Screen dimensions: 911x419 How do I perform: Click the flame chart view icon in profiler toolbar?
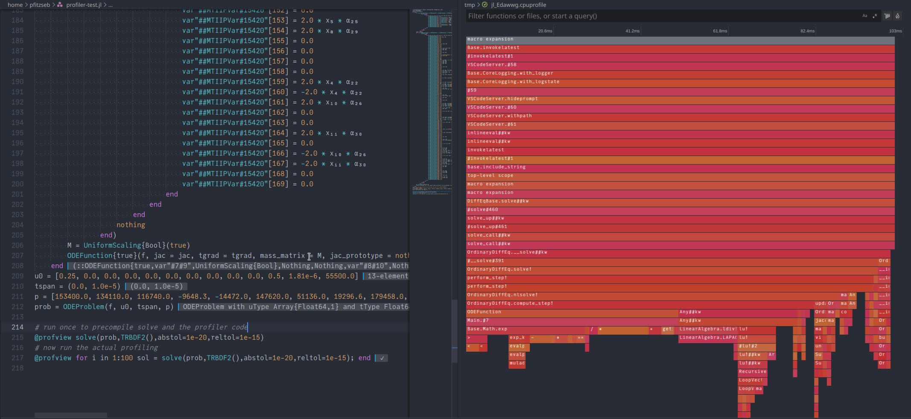pos(897,16)
